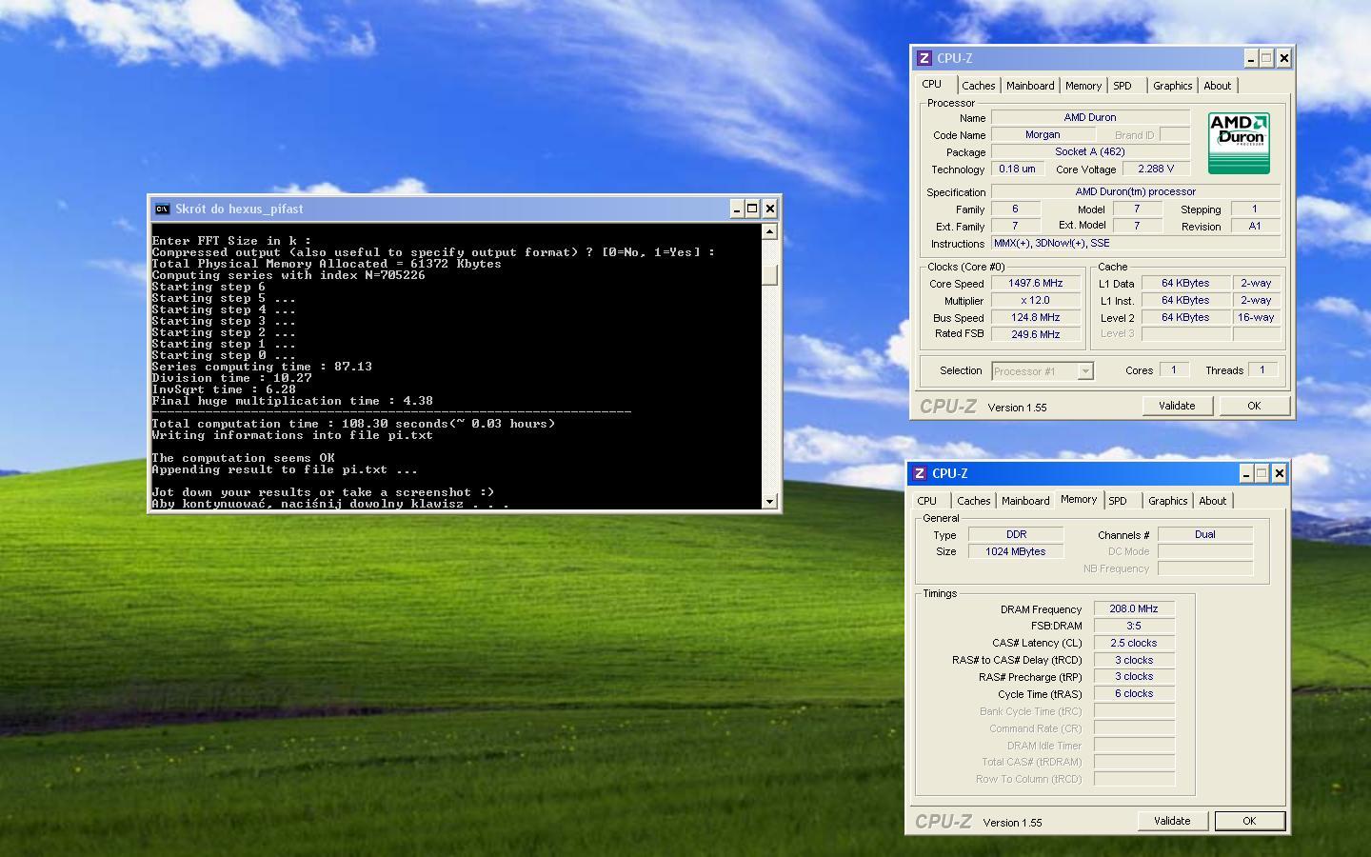Click Technology value 0.18 um
The image size is (1371, 857).
(x=1017, y=169)
